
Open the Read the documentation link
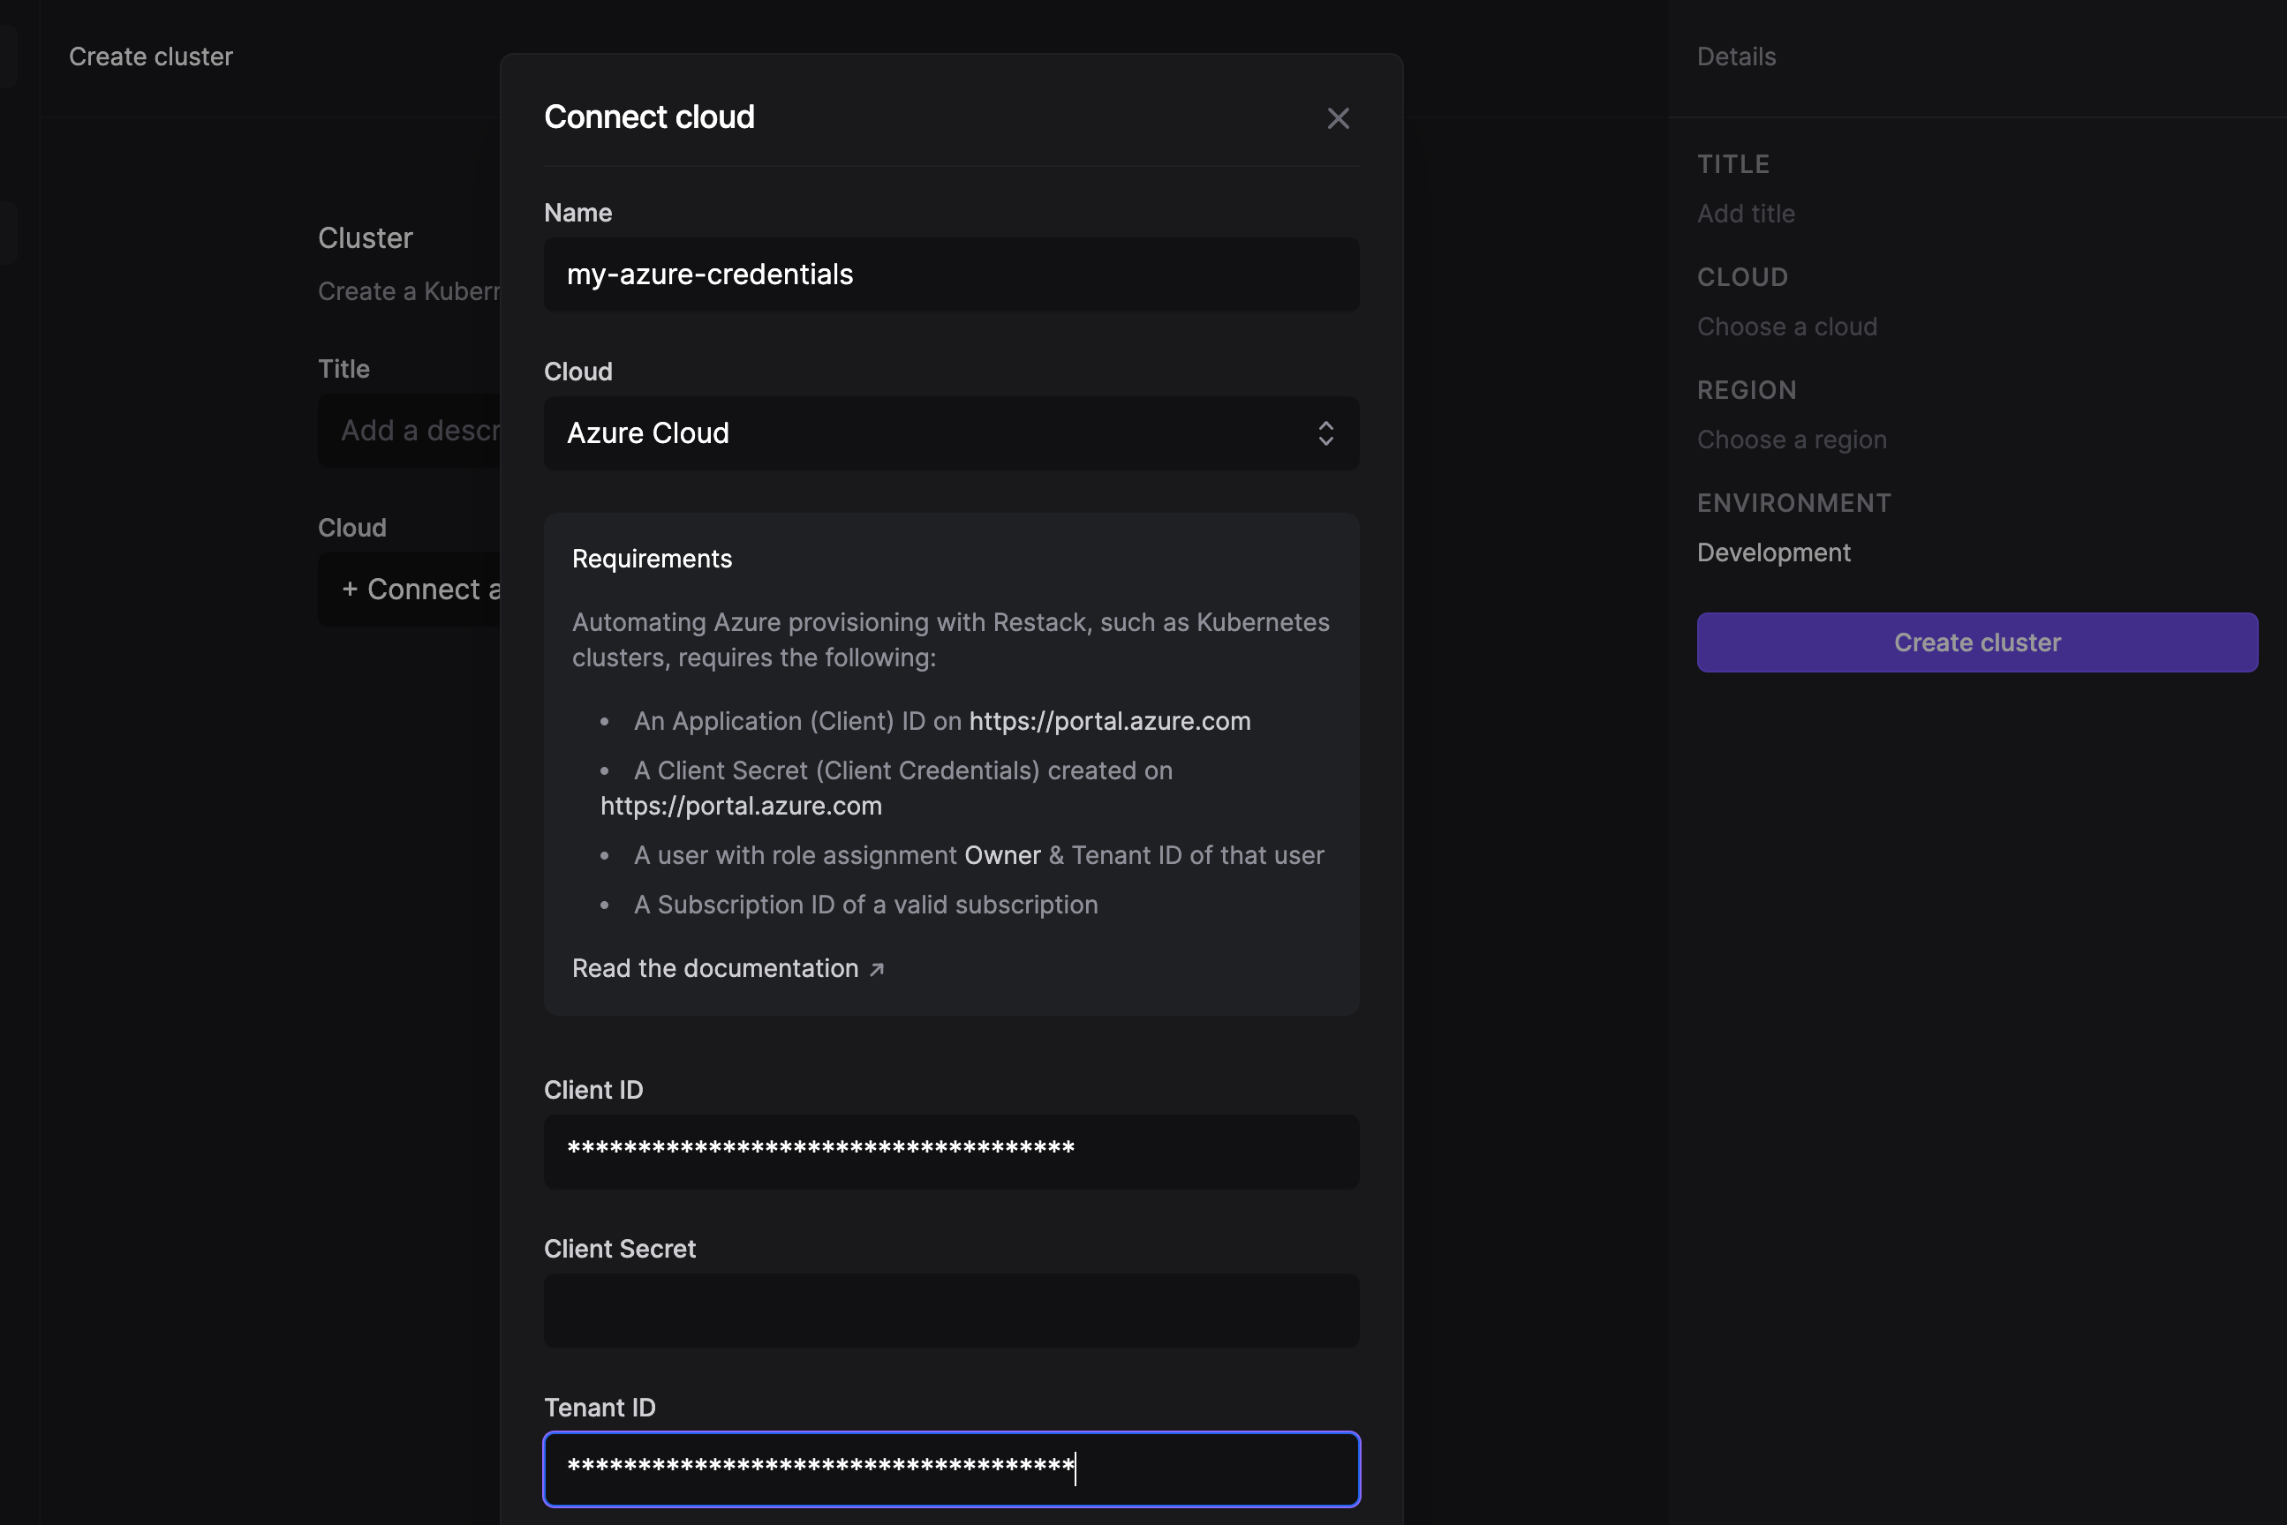pyautogui.click(x=714, y=968)
